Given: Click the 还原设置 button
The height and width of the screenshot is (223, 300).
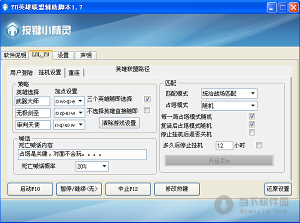Looking at the screenshot, I should (278, 189).
